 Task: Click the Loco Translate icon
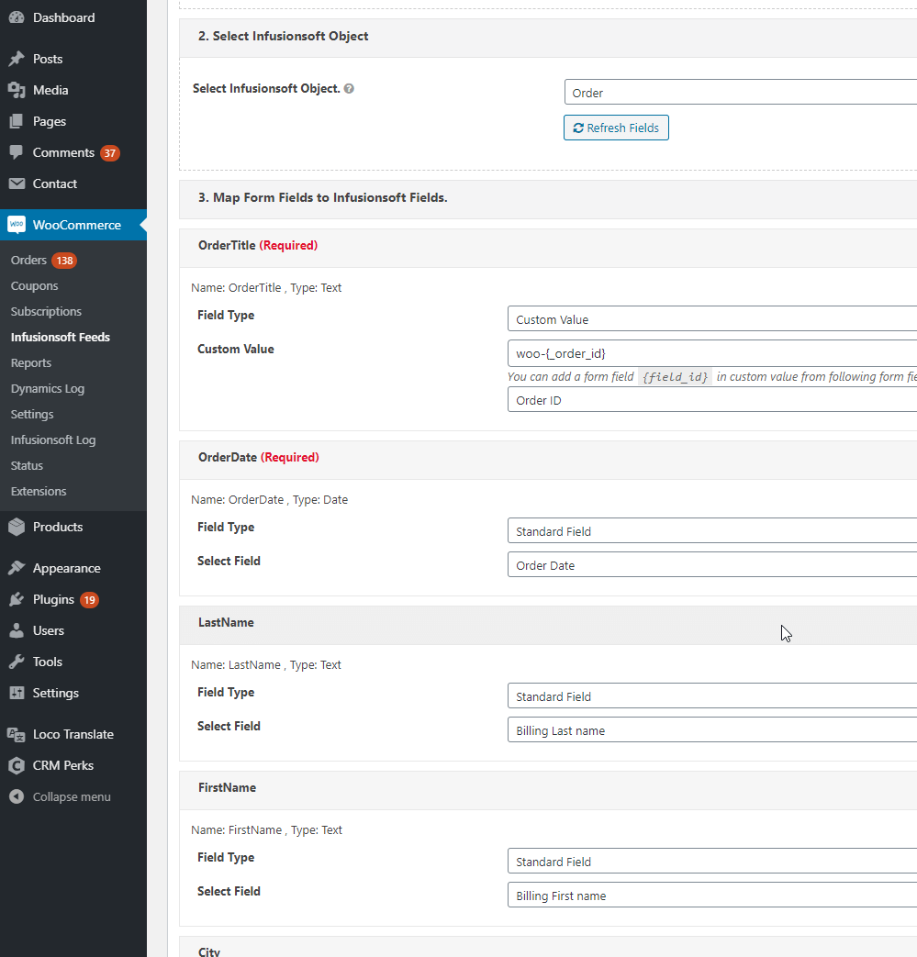coord(17,734)
